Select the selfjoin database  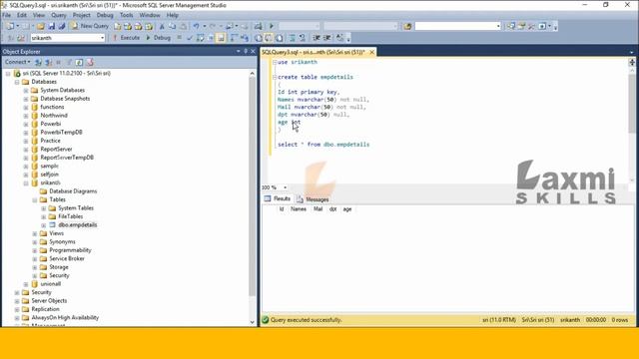point(49,175)
